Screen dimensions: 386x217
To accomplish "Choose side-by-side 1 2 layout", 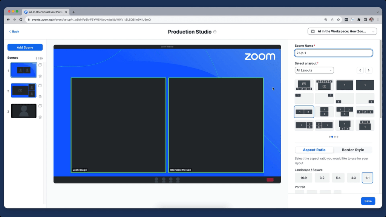I will 304,112.
